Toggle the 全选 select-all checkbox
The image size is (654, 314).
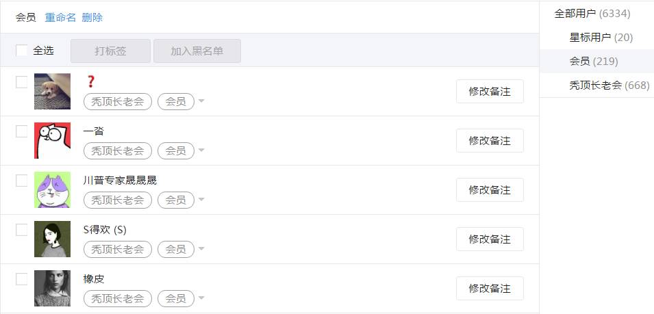[22, 51]
